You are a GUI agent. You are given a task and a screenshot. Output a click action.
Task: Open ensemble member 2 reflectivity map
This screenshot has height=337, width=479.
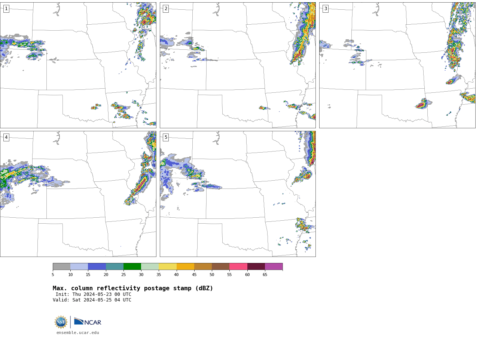[x=238, y=65]
